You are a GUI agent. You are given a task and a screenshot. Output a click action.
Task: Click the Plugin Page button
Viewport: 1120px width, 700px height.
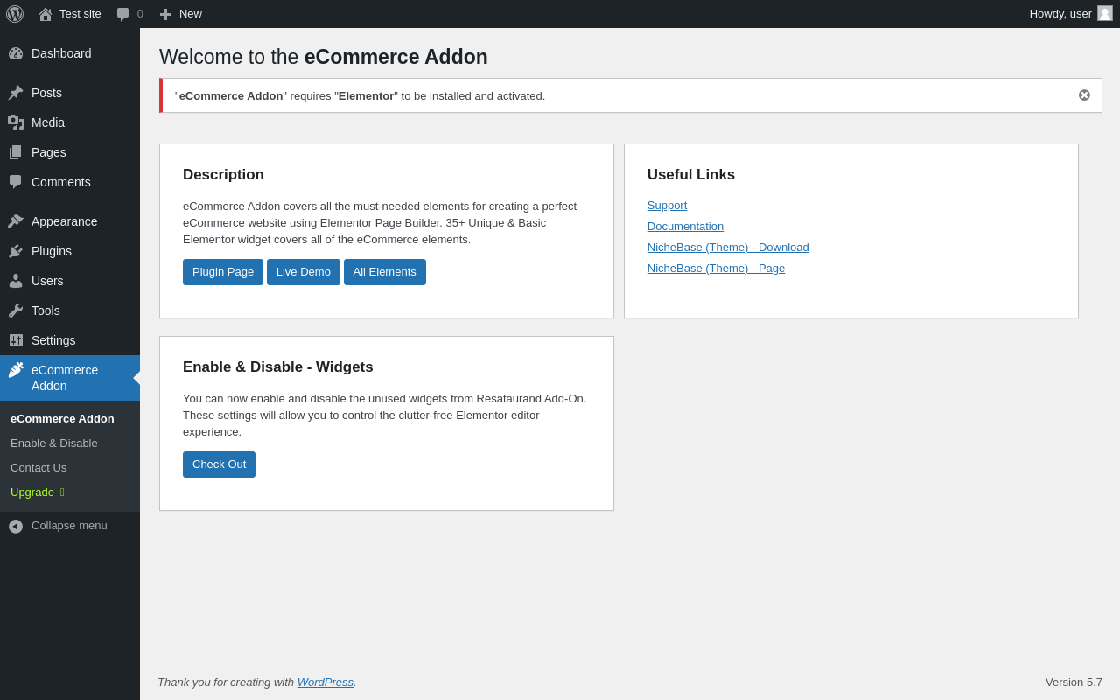click(223, 272)
